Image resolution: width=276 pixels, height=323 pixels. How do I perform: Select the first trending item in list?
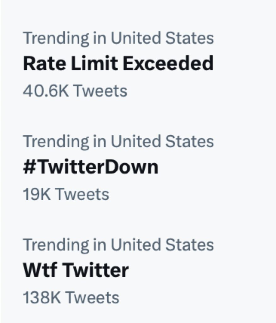pos(118,64)
